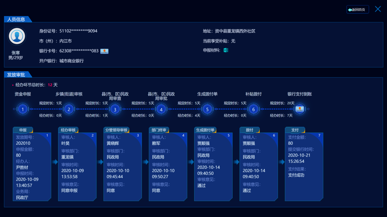Viewport: 387px width, 217px height.
Task: Click the 支付 card tab
Action: coord(295,130)
